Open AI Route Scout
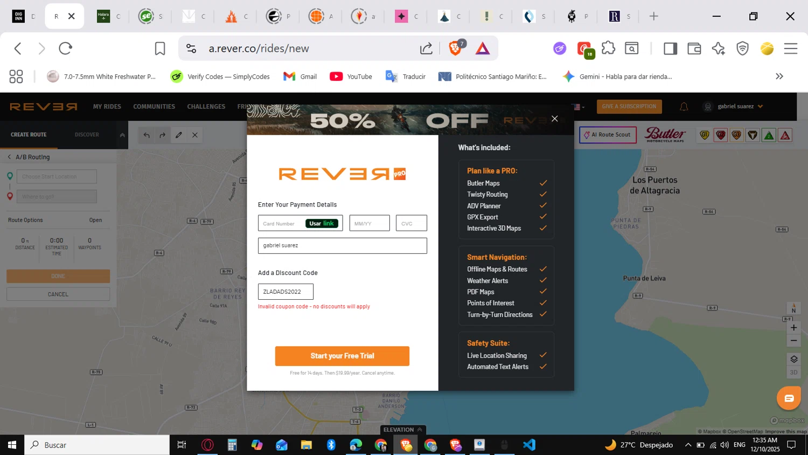Viewport: 808px width, 455px height. (x=608, y=135)
